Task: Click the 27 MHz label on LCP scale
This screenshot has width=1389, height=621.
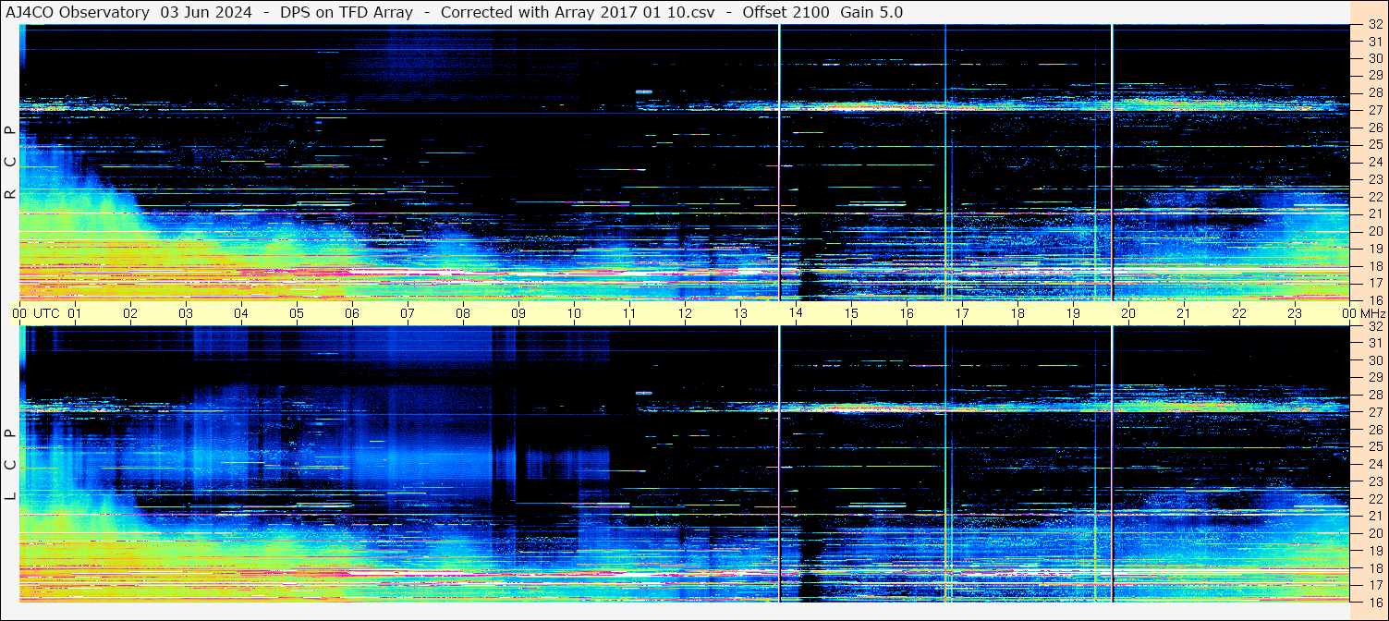Action: click(x=1375, y=412)
